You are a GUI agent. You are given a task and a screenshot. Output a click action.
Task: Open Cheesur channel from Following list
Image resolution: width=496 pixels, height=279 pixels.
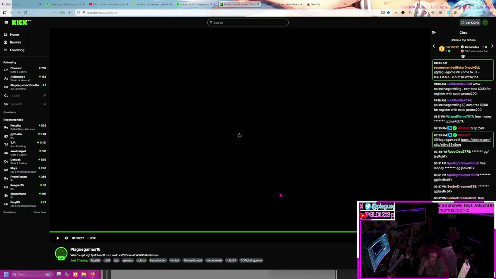tap(25, 70)
